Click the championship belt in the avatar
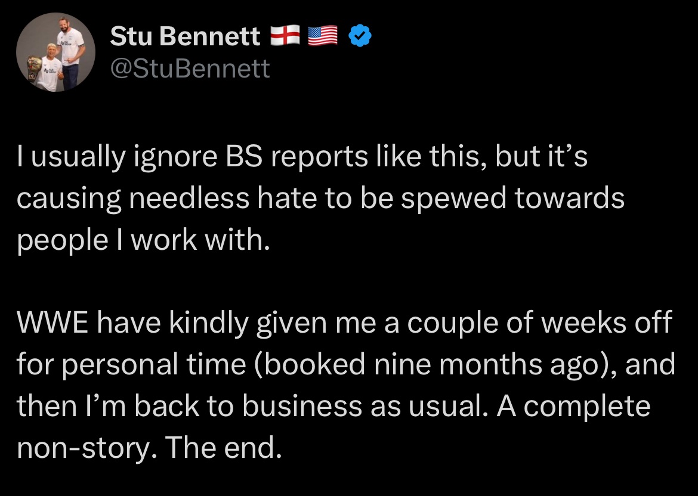Screen dimensions: 698x496 tap(34, 68)
